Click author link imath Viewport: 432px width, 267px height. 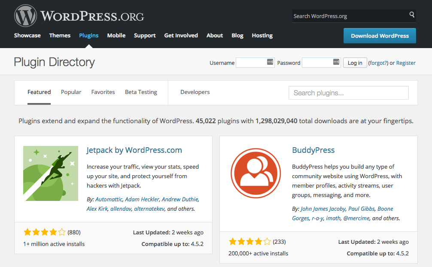[x=333, y=218]
